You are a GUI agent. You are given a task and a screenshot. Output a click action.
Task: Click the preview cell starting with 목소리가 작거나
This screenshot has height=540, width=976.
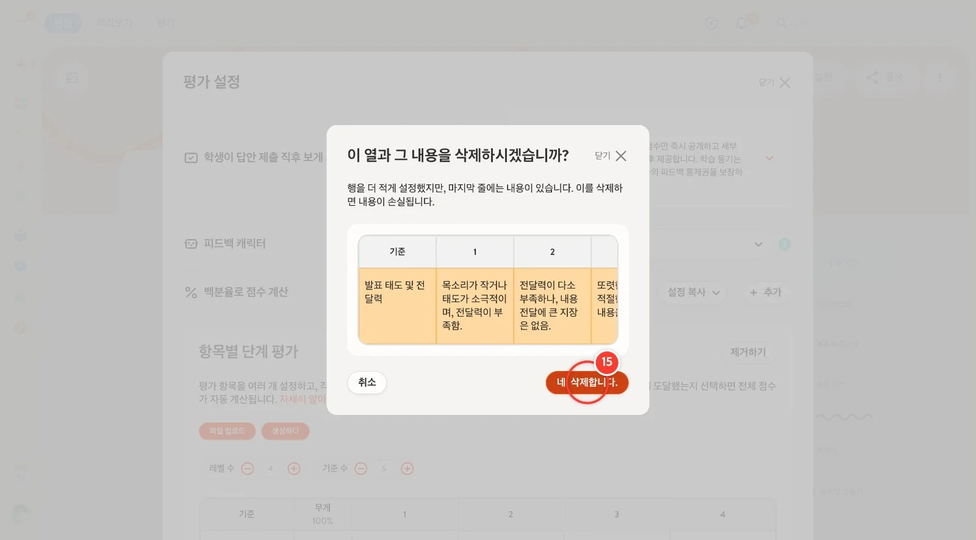475,306
